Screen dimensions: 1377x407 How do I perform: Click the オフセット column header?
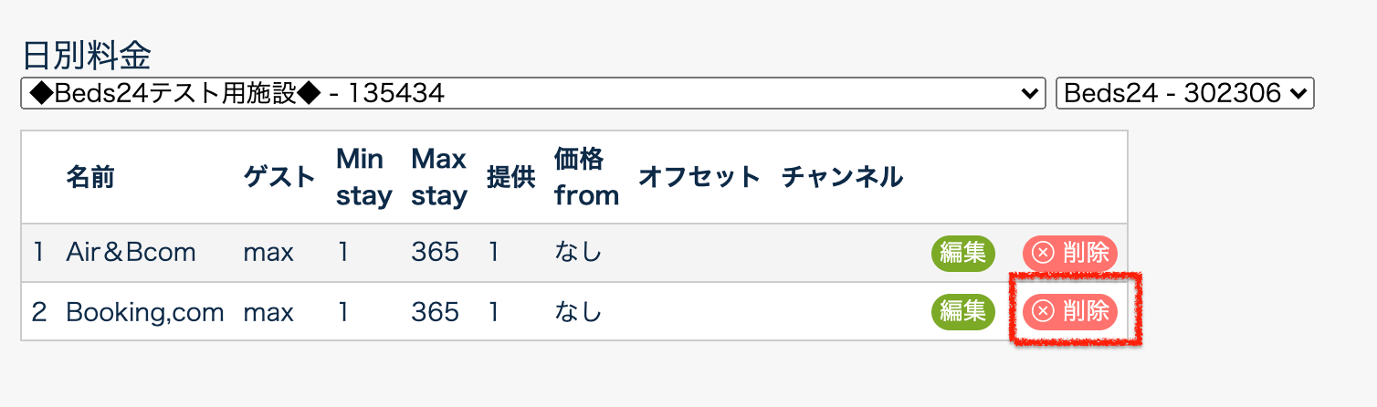click(x=699, y=177)
